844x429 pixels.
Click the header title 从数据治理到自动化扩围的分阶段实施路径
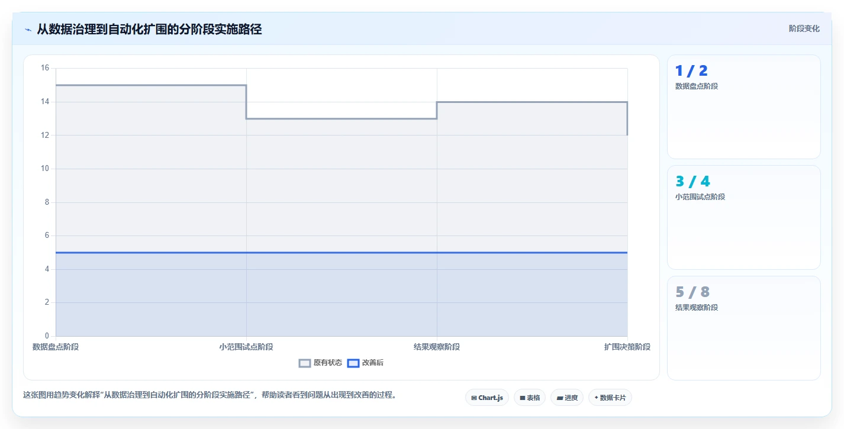coord(149,29)
